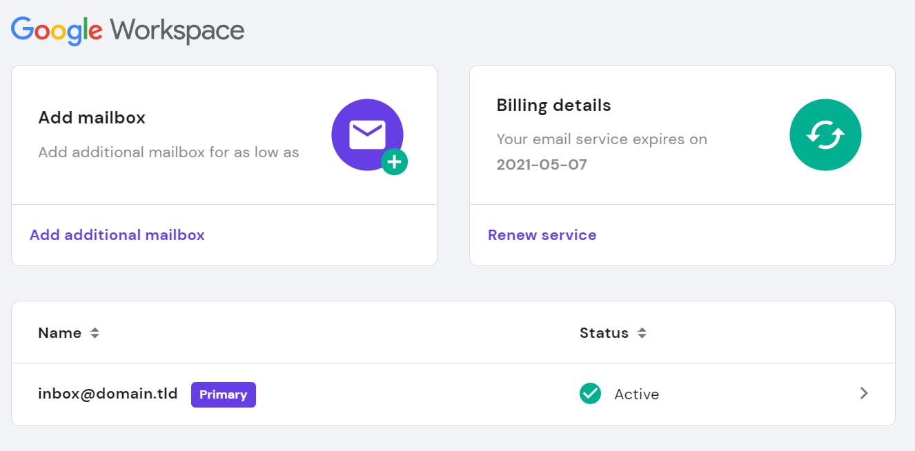Click the 'Your email service expires on' text
This screenshot has width=915, height=451.
tap(601, 139)
